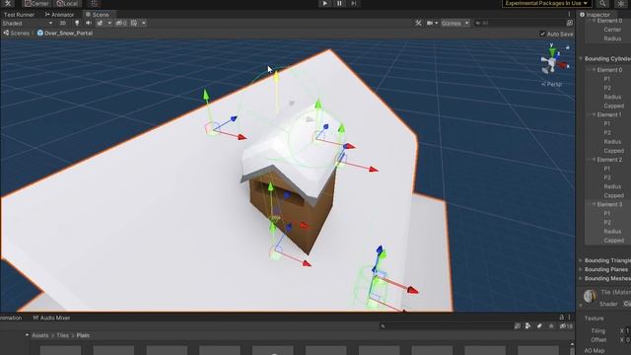Click the Tile material preview sphere
This screenshot has width=631, height=355.
coord(590,296)
